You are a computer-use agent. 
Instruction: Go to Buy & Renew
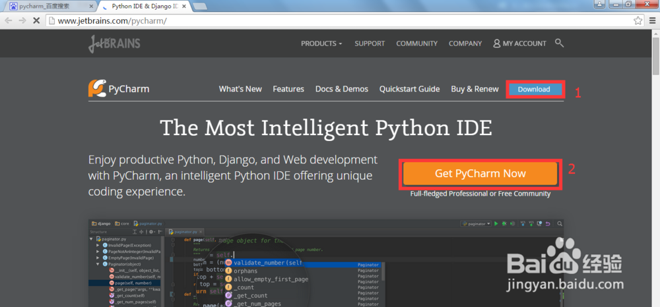tap(475, 89)
